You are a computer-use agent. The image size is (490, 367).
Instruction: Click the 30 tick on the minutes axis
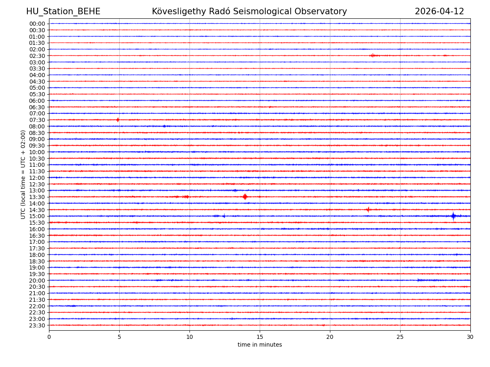pyautogui.click(x=470, y=337)
